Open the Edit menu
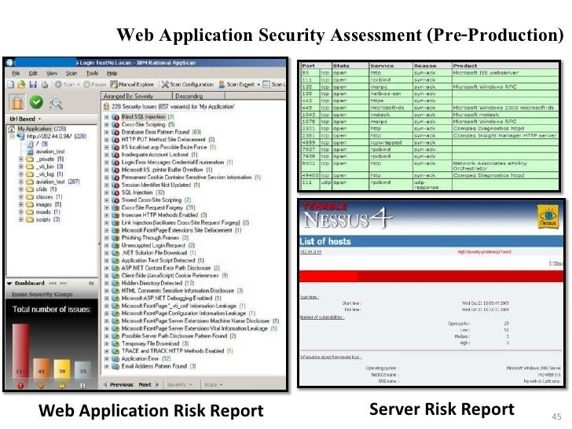The height and width of the screenshot is (429, 572). click(33, 73)
